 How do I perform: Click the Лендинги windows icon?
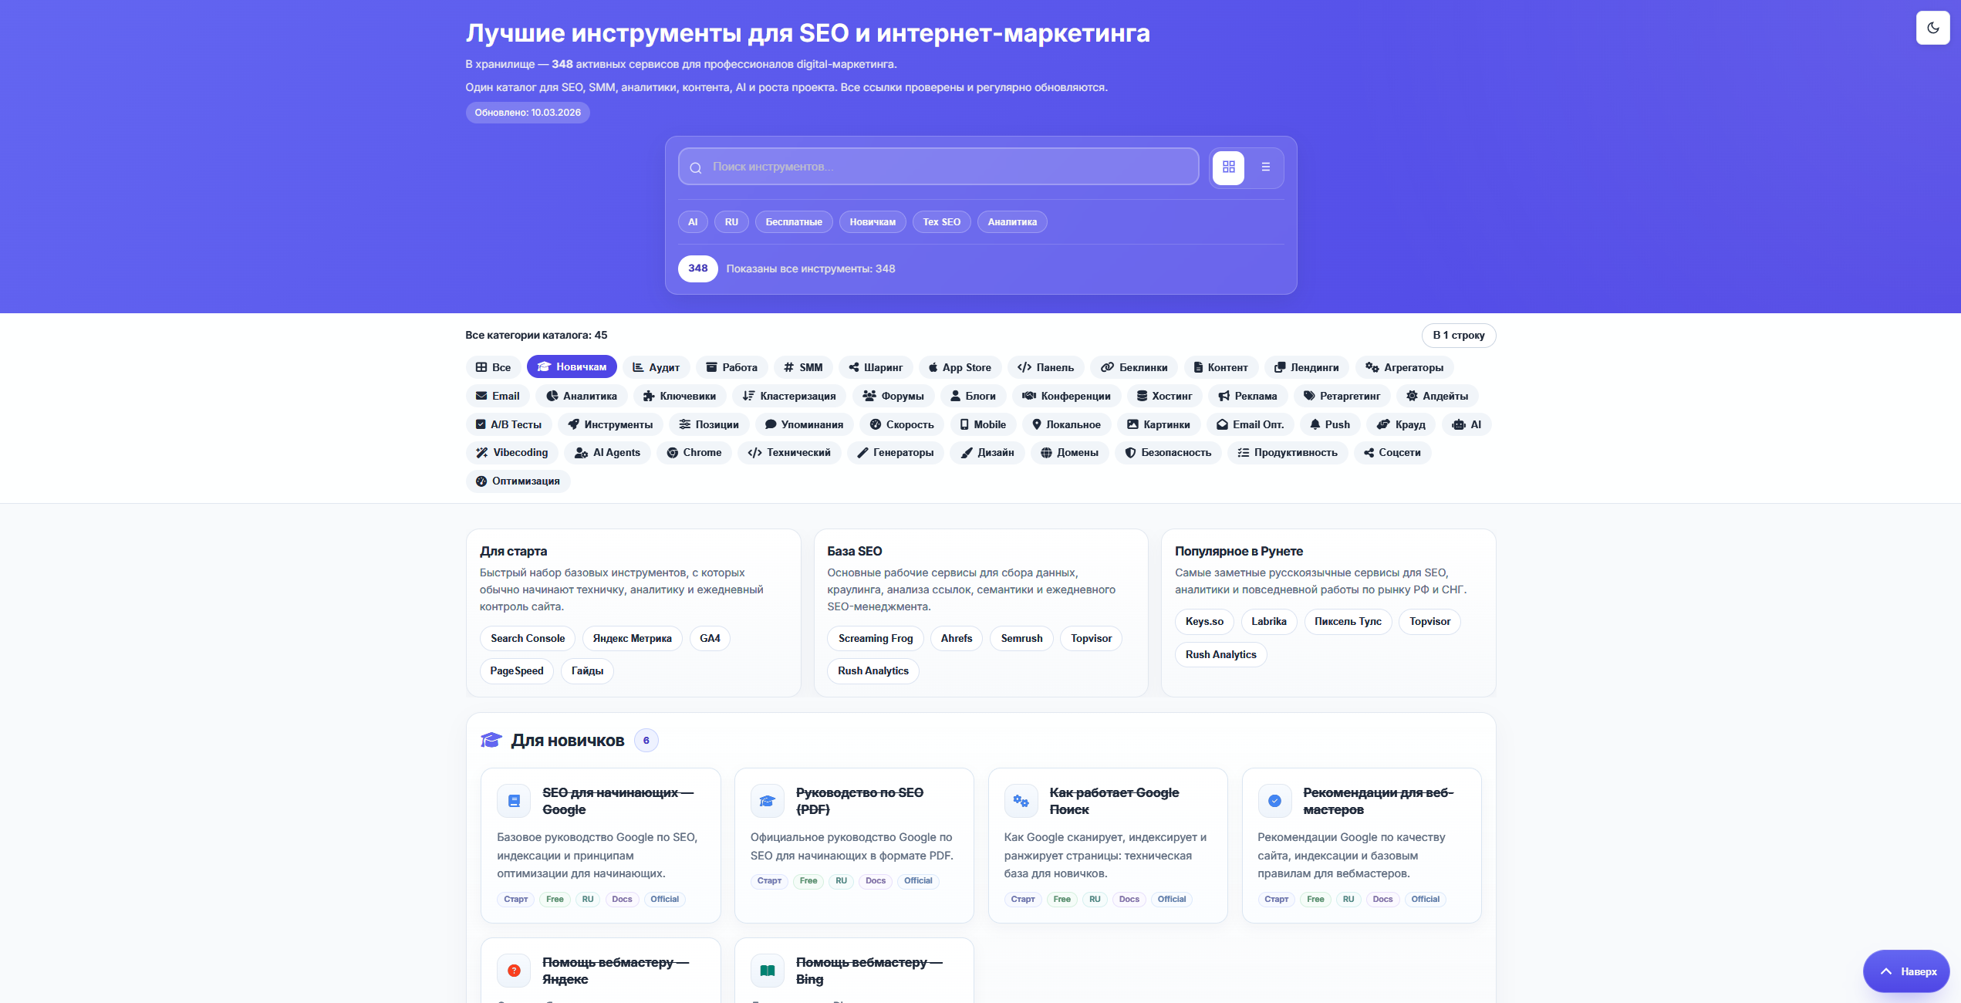(1280, 368)
